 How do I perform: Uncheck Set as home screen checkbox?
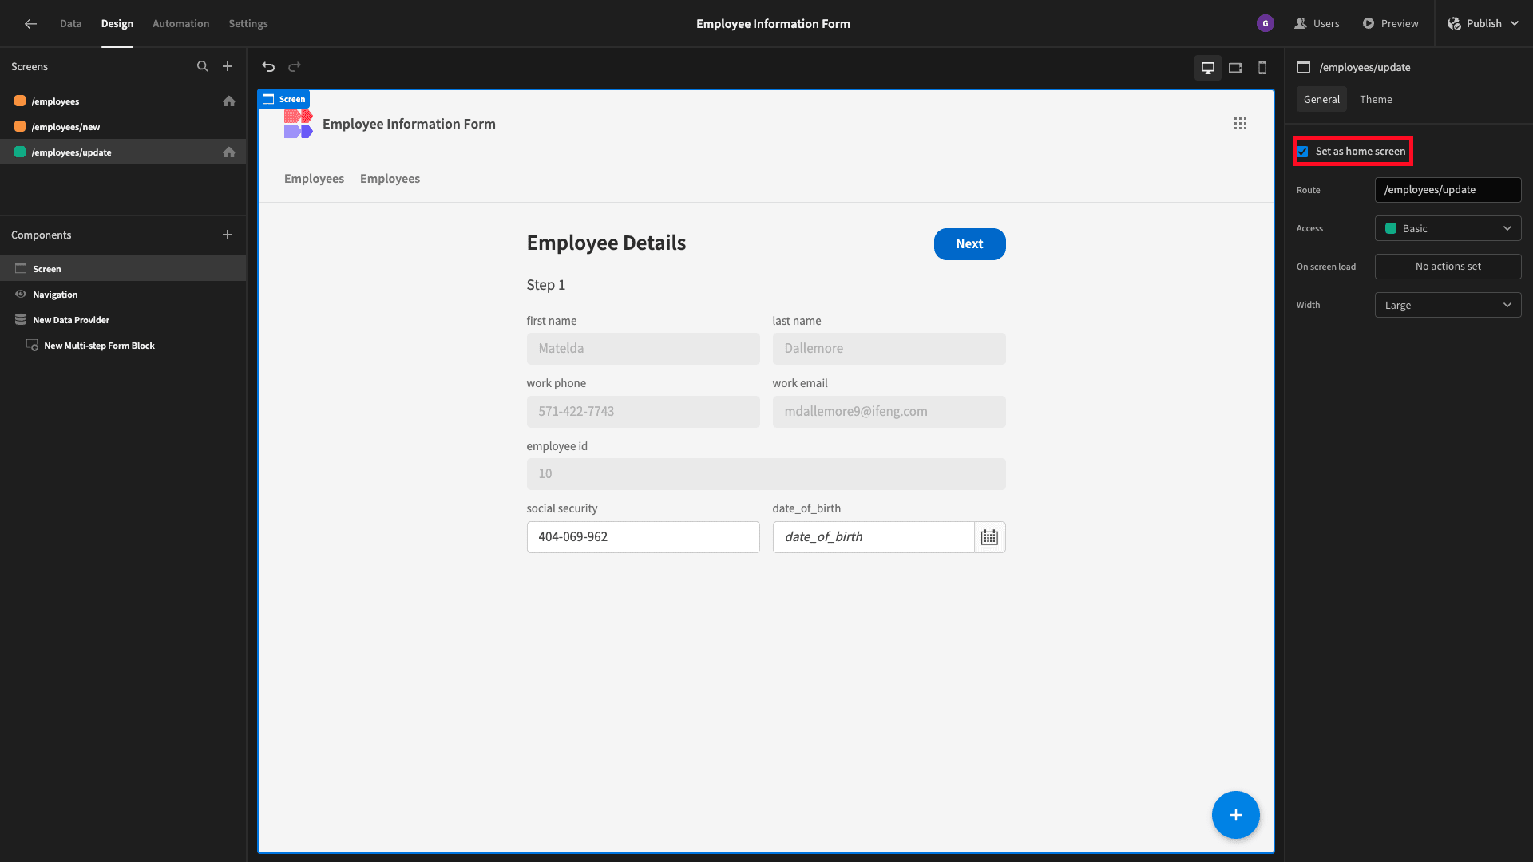coord(1303,152)
